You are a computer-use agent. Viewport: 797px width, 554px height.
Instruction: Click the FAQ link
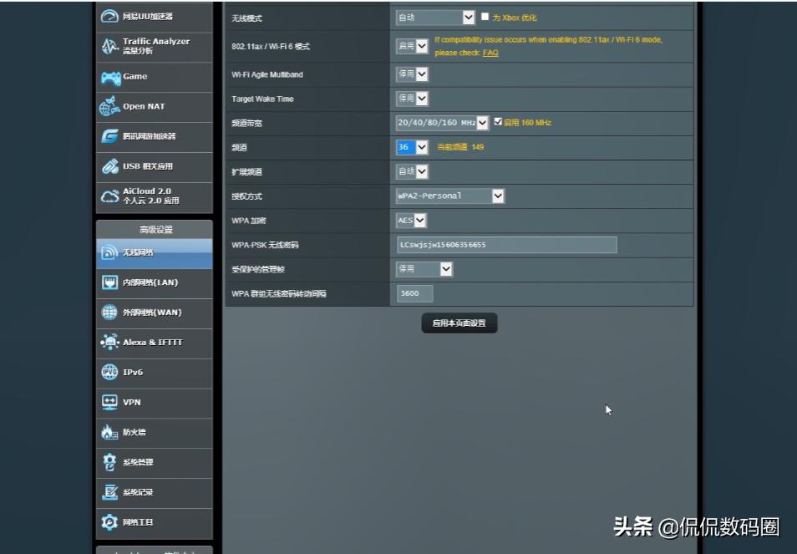pyautogui.click(x=490, y=53)
